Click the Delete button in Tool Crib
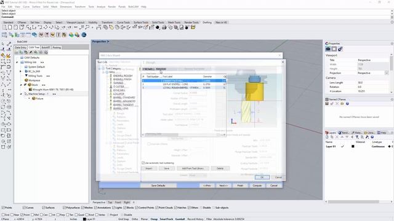The width and height of the screenshot is (394, 221). click(220, 168)
